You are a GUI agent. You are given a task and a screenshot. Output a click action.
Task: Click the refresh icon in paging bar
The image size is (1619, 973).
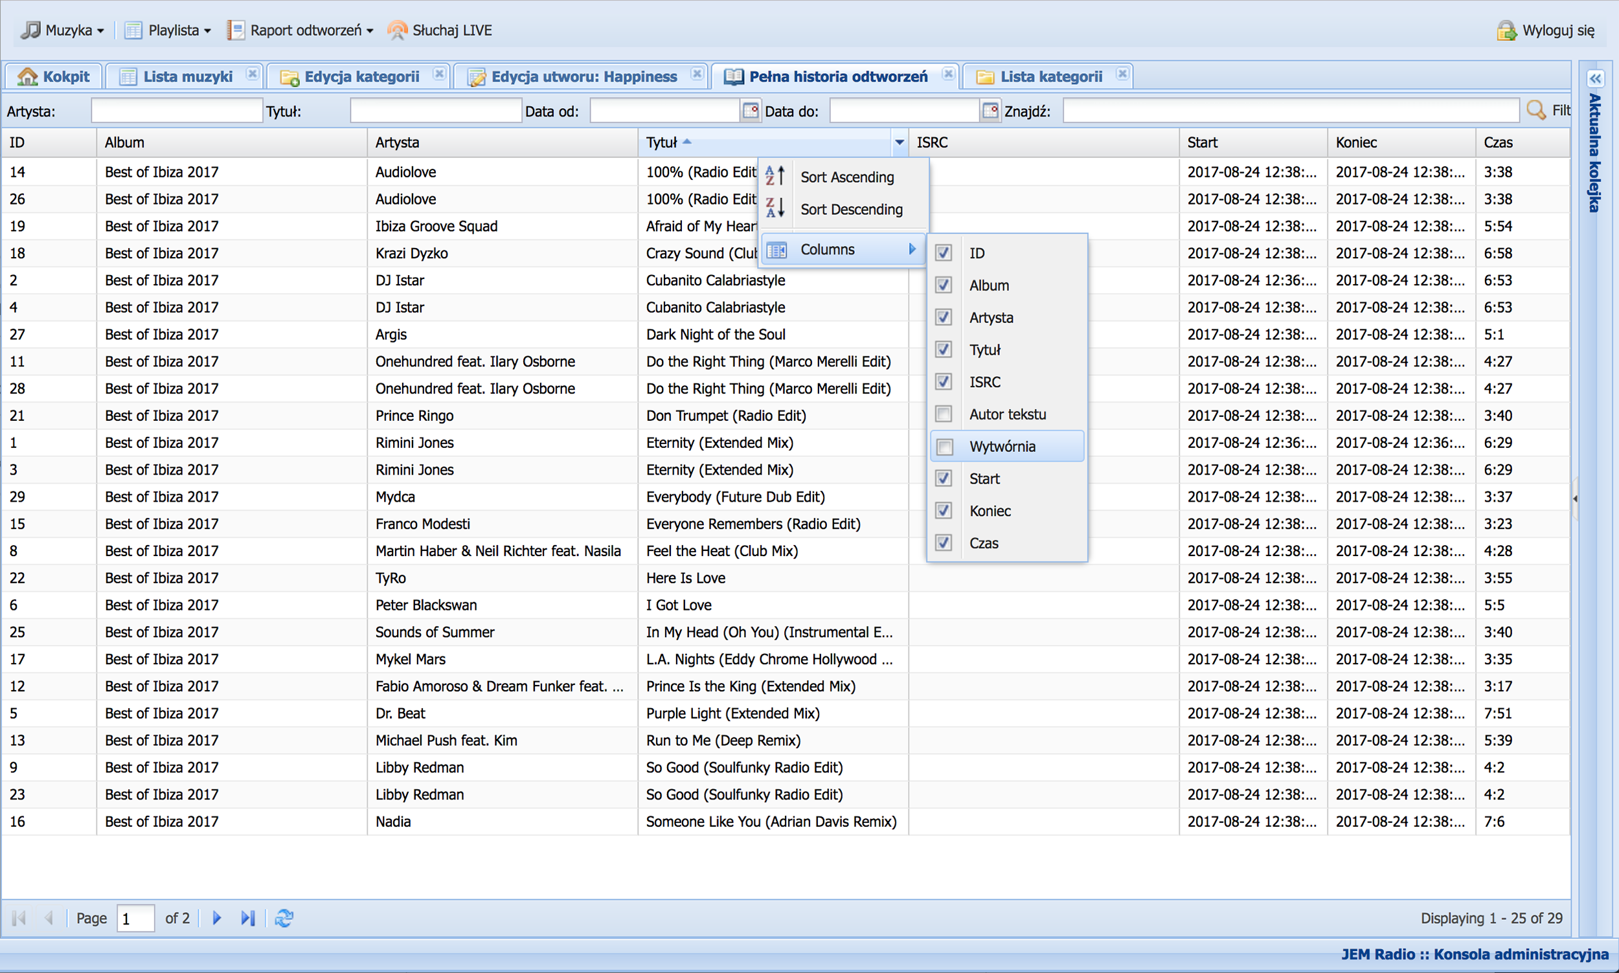[284, 918]
